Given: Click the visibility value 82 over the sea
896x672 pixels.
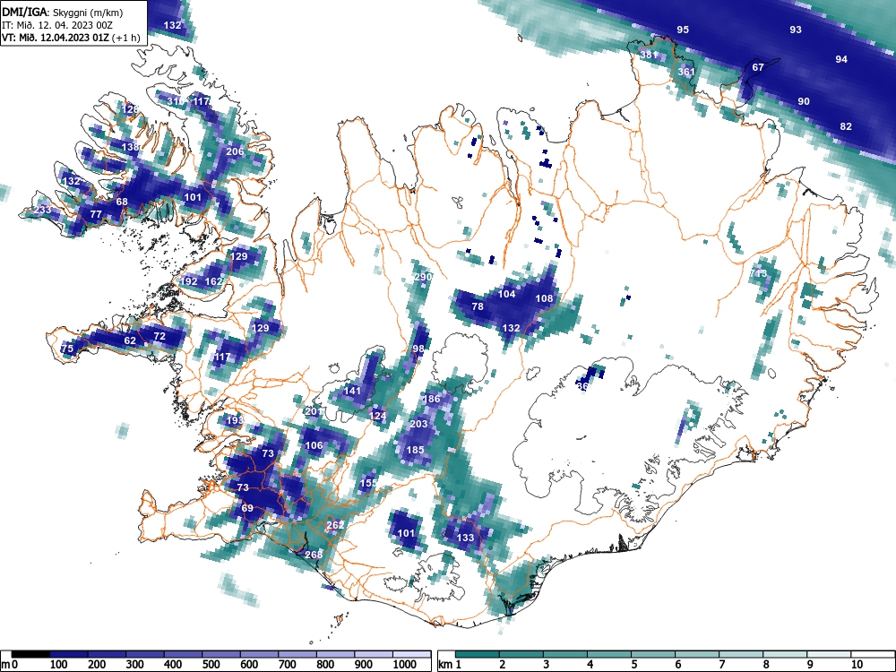Looking at the screenshot, I should tap(846, 126).
